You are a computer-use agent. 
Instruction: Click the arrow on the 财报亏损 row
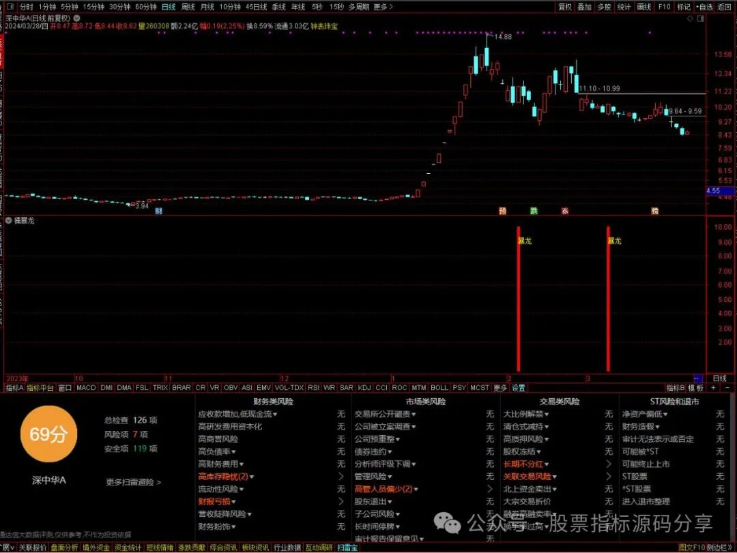341,501
